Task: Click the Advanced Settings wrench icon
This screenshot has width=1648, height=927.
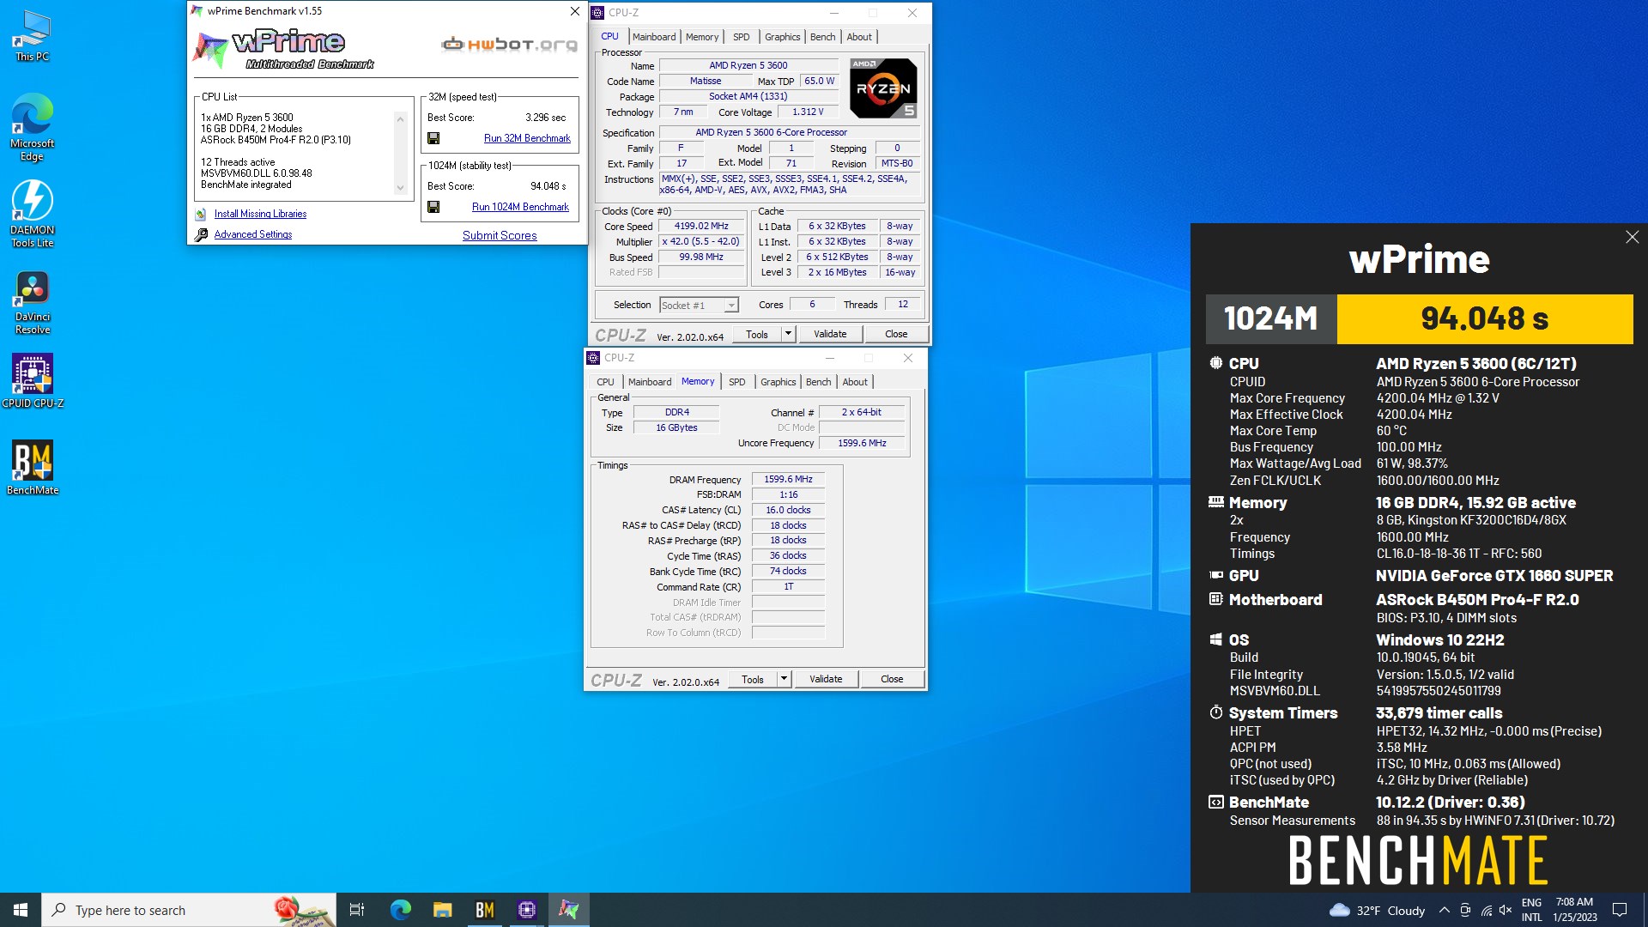Action: tap(201, 234)
